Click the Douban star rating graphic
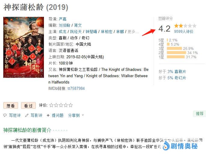 pos(185,26)
